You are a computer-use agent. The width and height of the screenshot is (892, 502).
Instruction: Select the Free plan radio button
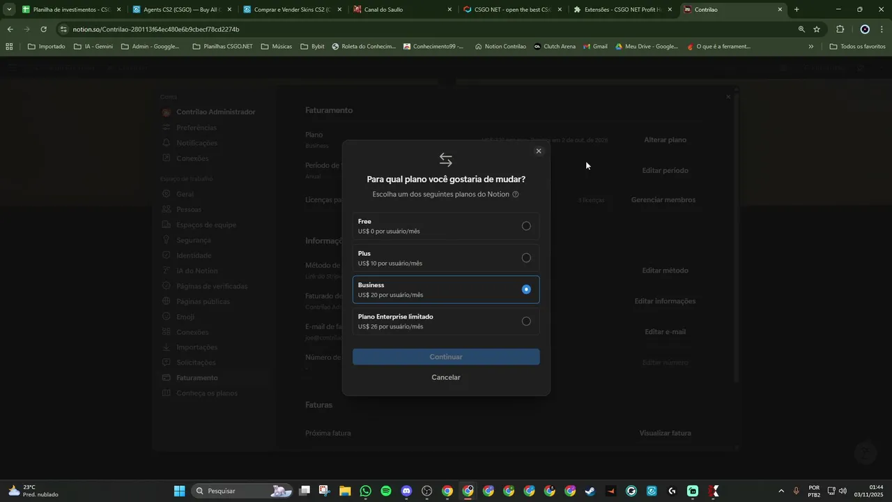(x=526, y=226)
